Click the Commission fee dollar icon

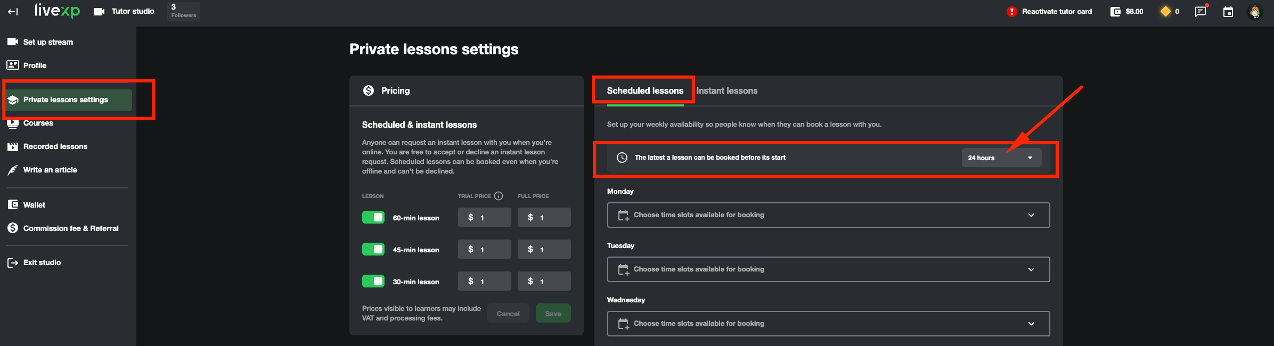[13, 228]
